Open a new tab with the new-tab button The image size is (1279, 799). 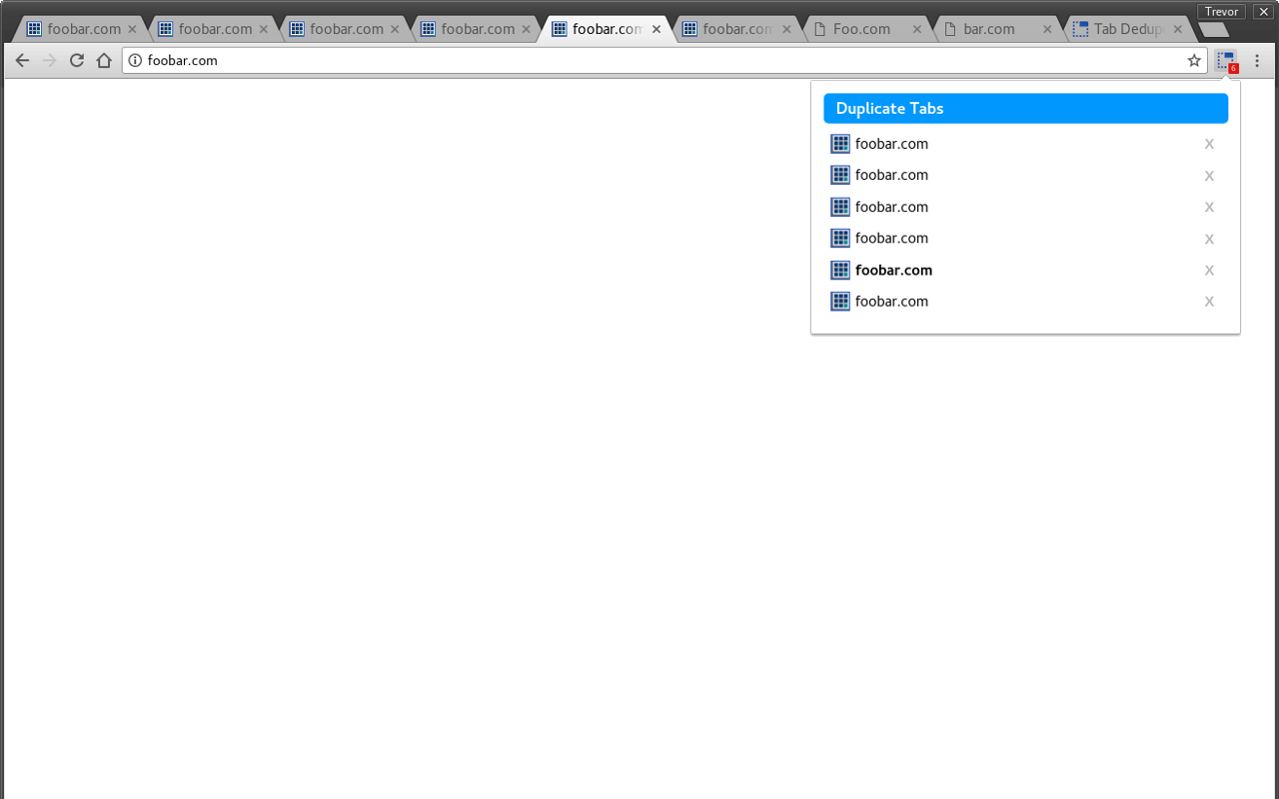coord(1213,30)
